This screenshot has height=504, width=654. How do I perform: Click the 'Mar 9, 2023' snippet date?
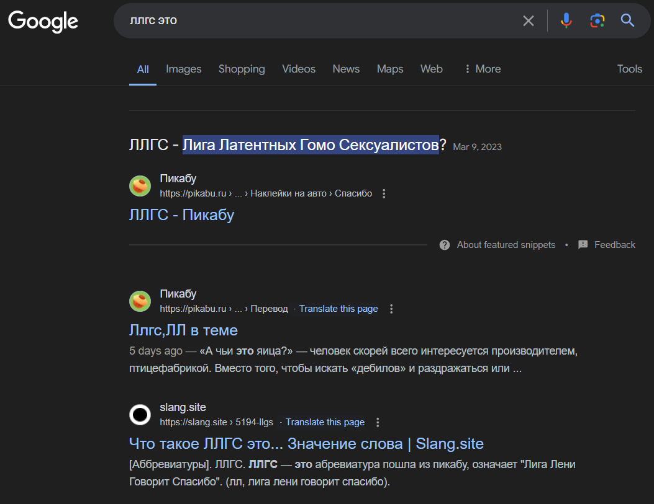click(x=477, y=147)
